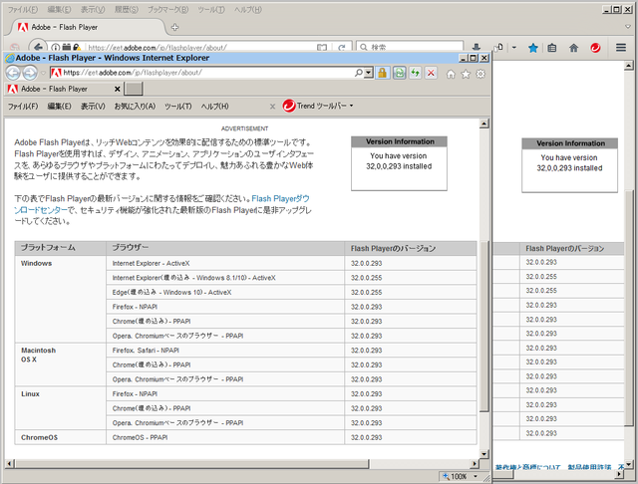
Task: Expand the IE address bar autocomplete dropdown
Action: pos(368,73)
